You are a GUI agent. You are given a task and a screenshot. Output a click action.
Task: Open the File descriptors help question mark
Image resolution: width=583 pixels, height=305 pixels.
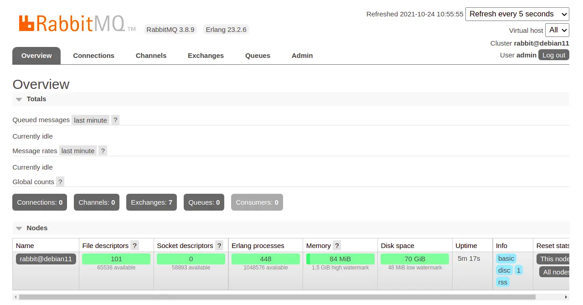pyautogui.click(x=134, y=245)
